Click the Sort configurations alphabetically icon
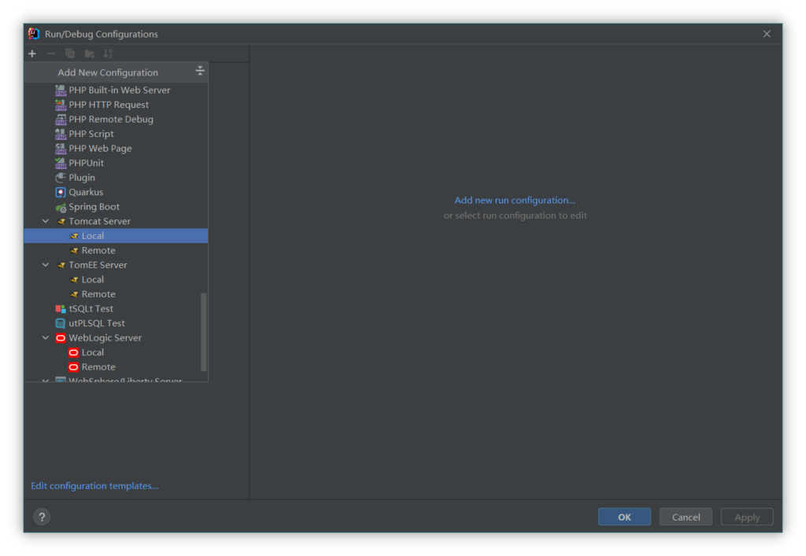The image size is (806, 556). (108, 53)
